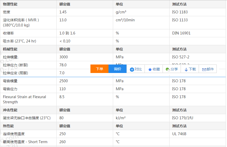Click the UL 746B test method cell
227x147 pixels.
(x=179, y=134)
